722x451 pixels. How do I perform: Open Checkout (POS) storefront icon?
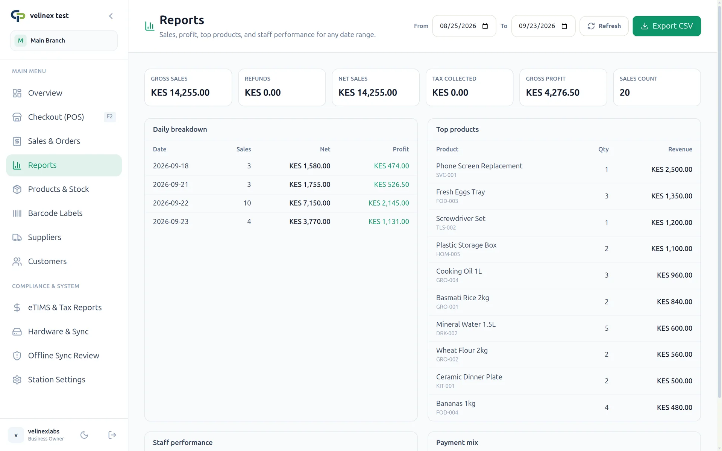click(x=17, y=117)
